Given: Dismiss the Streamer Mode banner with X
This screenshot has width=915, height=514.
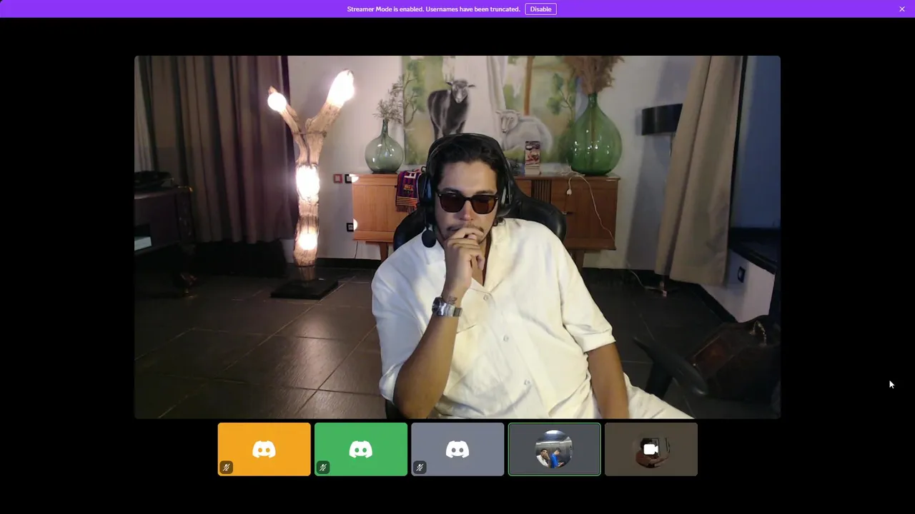Looking at the screenshot, I should (x=902, y=9).
